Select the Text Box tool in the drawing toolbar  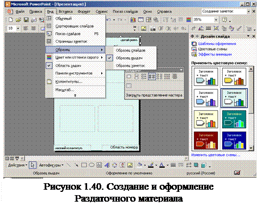[x=99, y=165]
